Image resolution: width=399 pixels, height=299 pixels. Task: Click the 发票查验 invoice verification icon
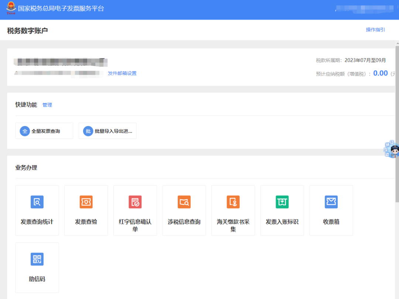(x=86, y=202)
